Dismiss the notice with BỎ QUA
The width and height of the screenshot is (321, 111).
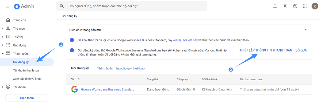301,50
